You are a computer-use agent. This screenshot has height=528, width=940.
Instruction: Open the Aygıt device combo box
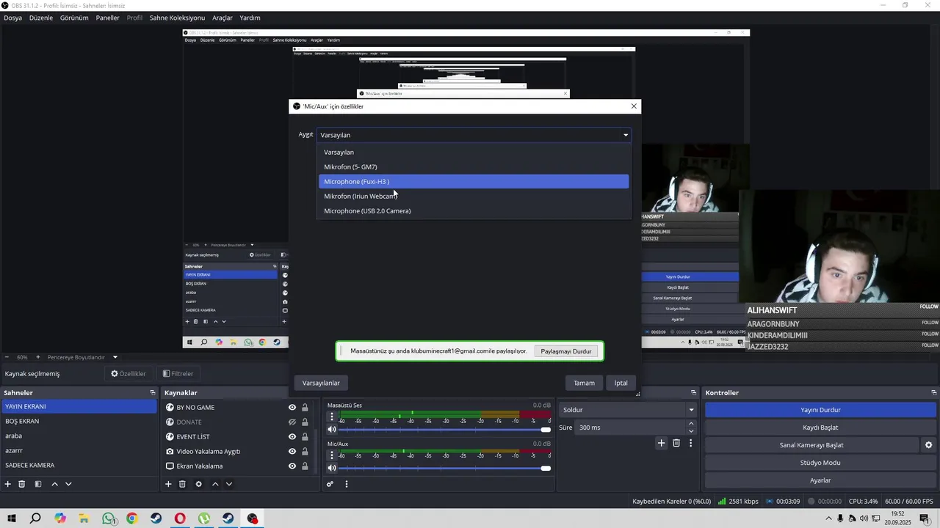pos(474,135)
